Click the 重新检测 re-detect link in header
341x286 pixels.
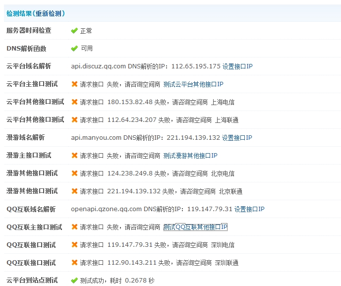click(x=48, y=13)
